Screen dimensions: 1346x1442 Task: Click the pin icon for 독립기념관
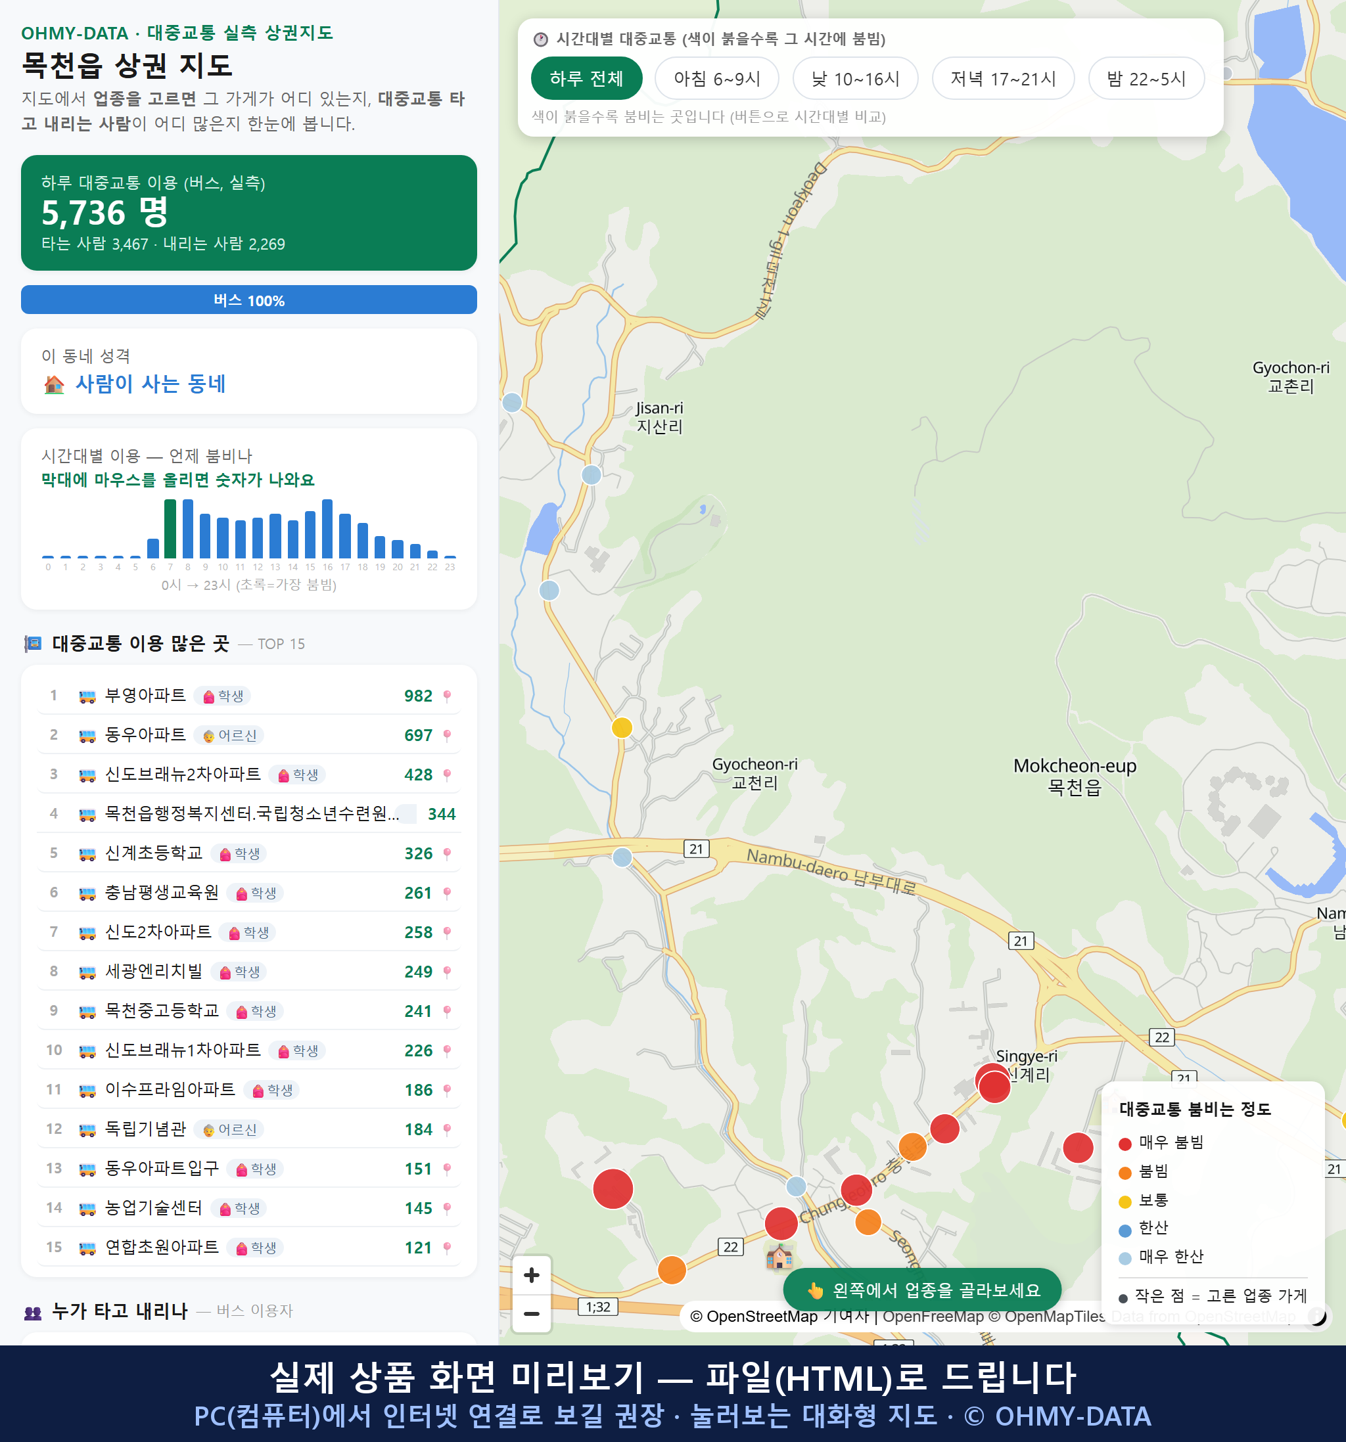pyautogui.click(x=447, y=1129)
